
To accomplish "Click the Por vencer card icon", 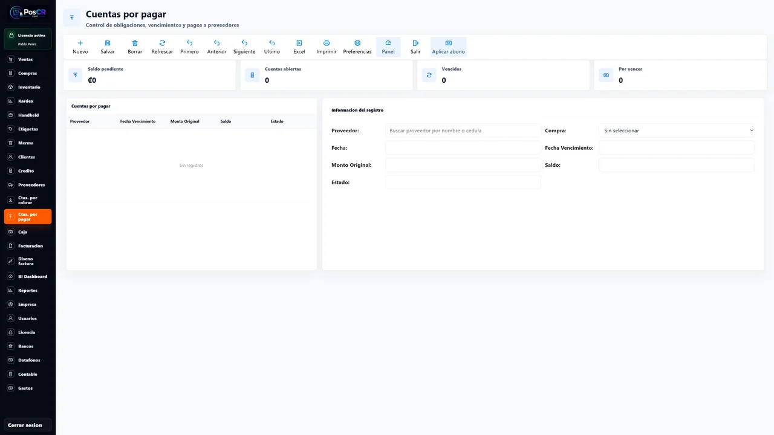I will (x=606, y=75).
